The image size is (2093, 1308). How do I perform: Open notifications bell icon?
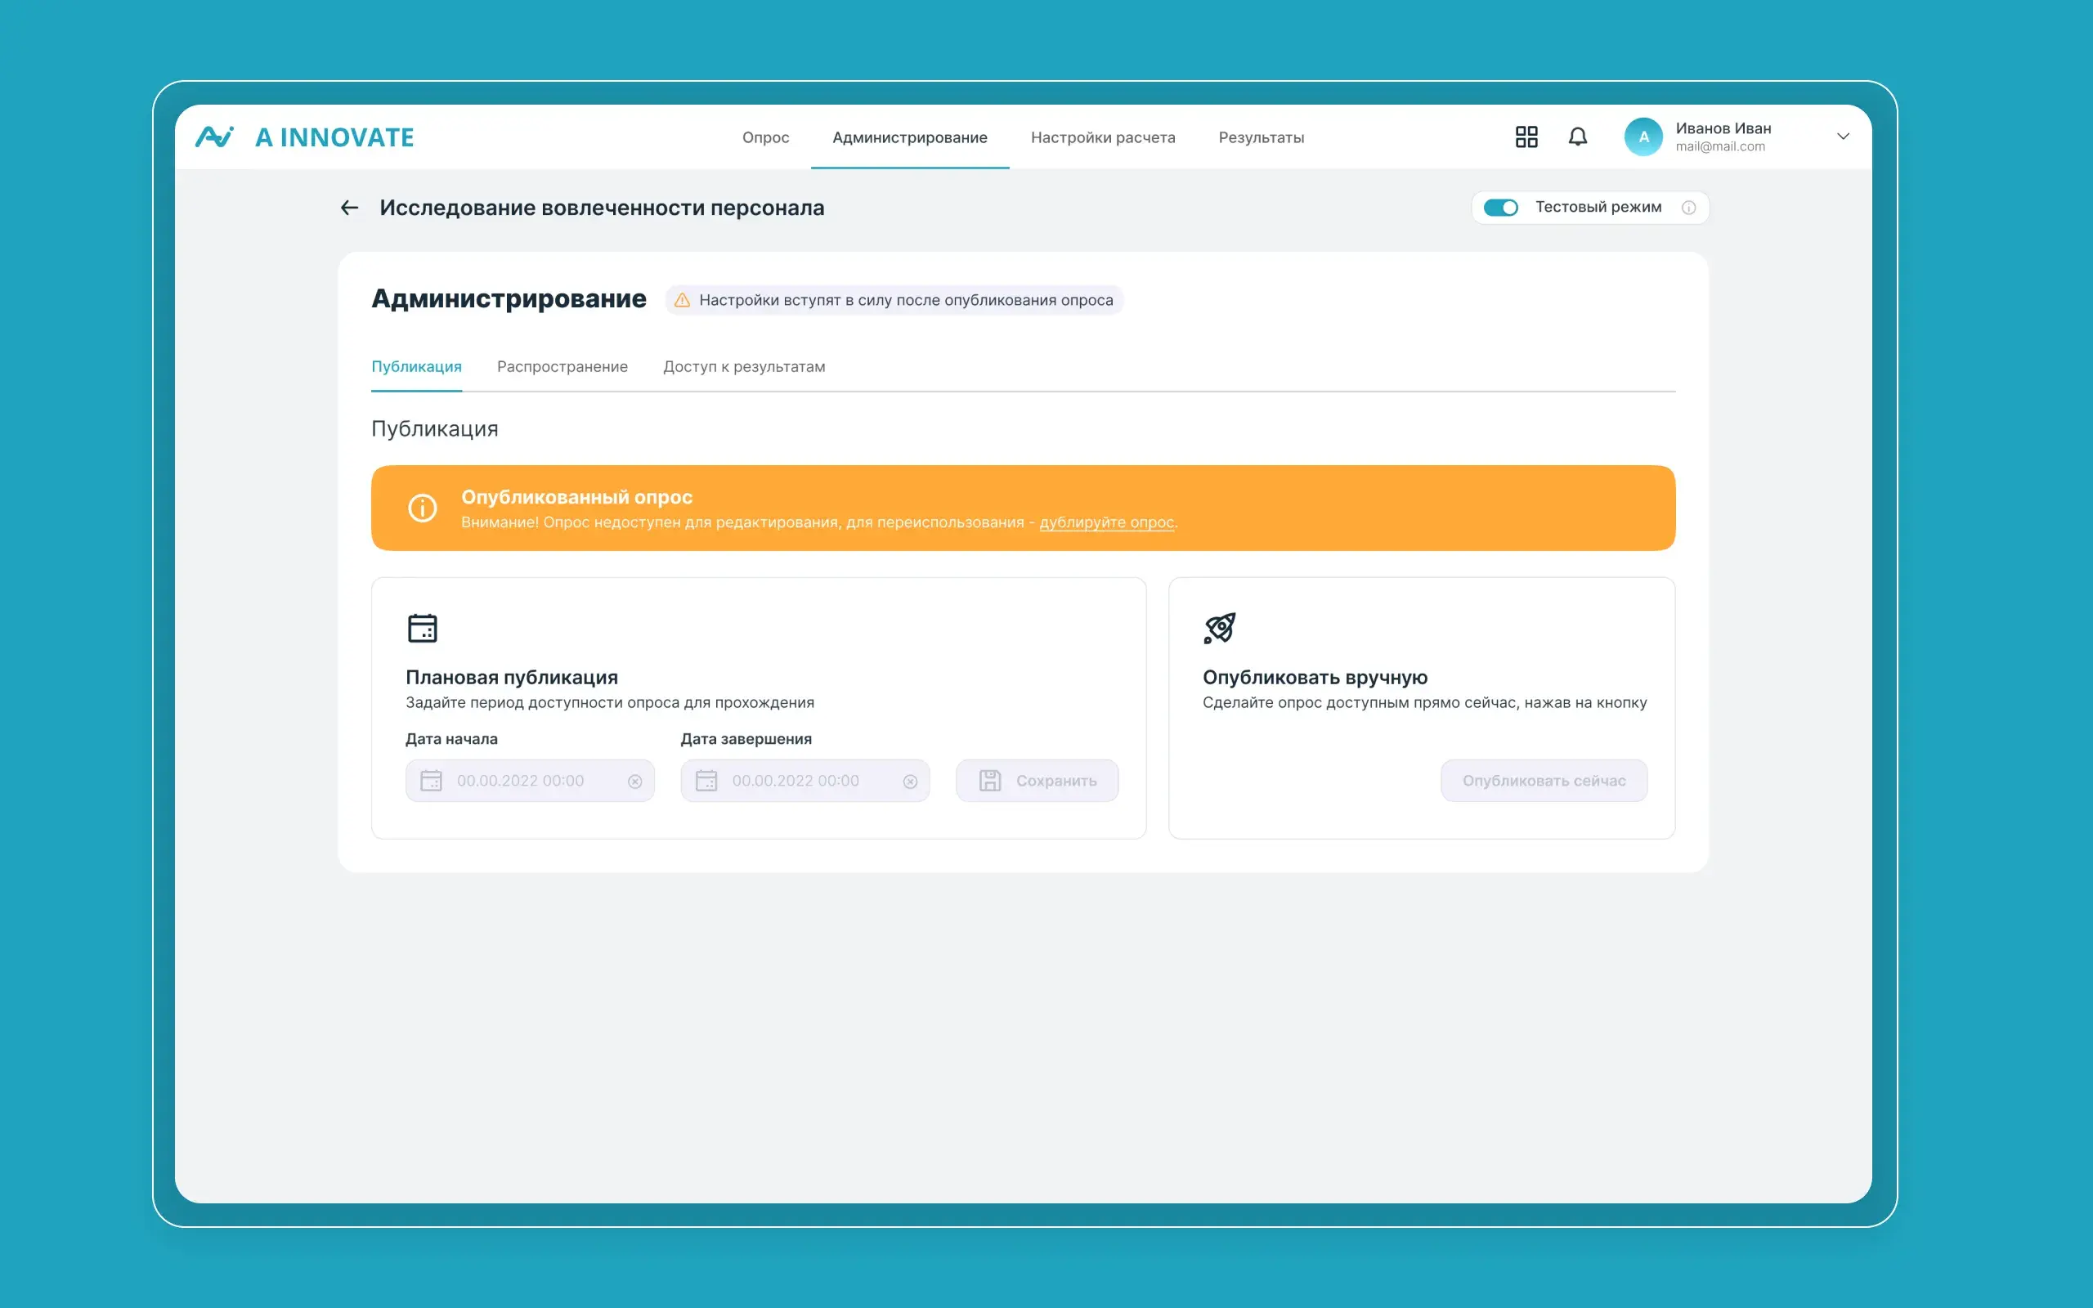click(1578, 137)
